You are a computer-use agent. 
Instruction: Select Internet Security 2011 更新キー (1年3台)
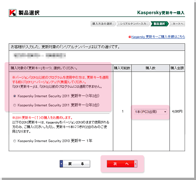tap(15, 96)
